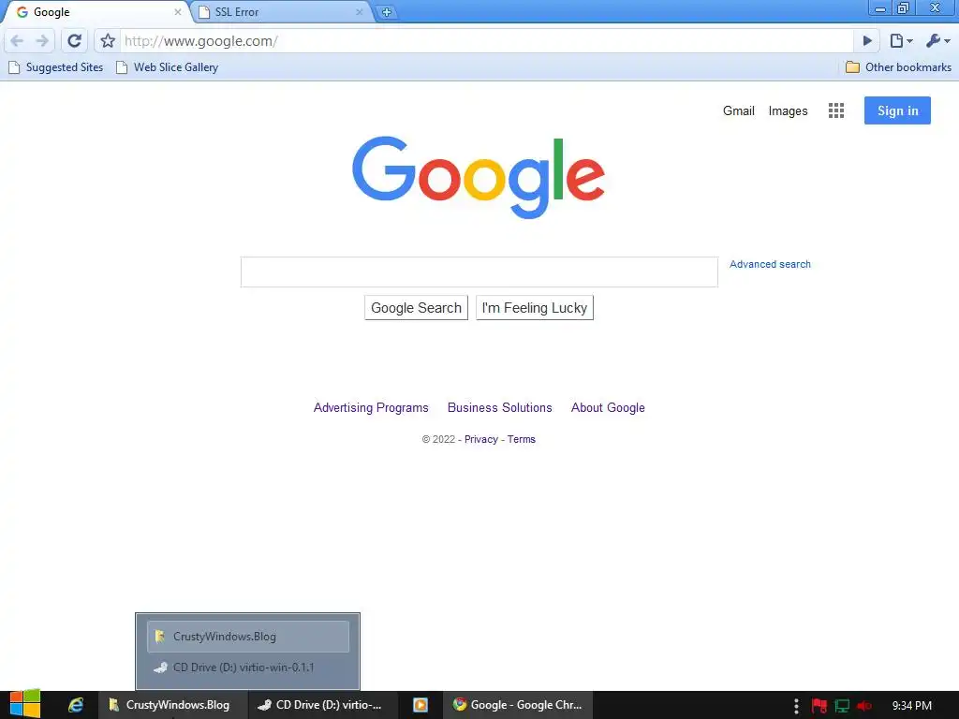The width and height of the screenshot is (959, 719).
Task: Click the address bar URL field
Action: [x=486, y=41]
